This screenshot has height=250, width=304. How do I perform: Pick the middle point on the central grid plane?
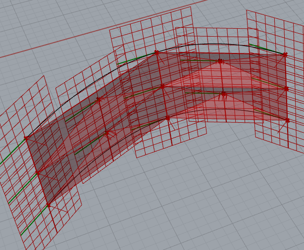(162, 86)
